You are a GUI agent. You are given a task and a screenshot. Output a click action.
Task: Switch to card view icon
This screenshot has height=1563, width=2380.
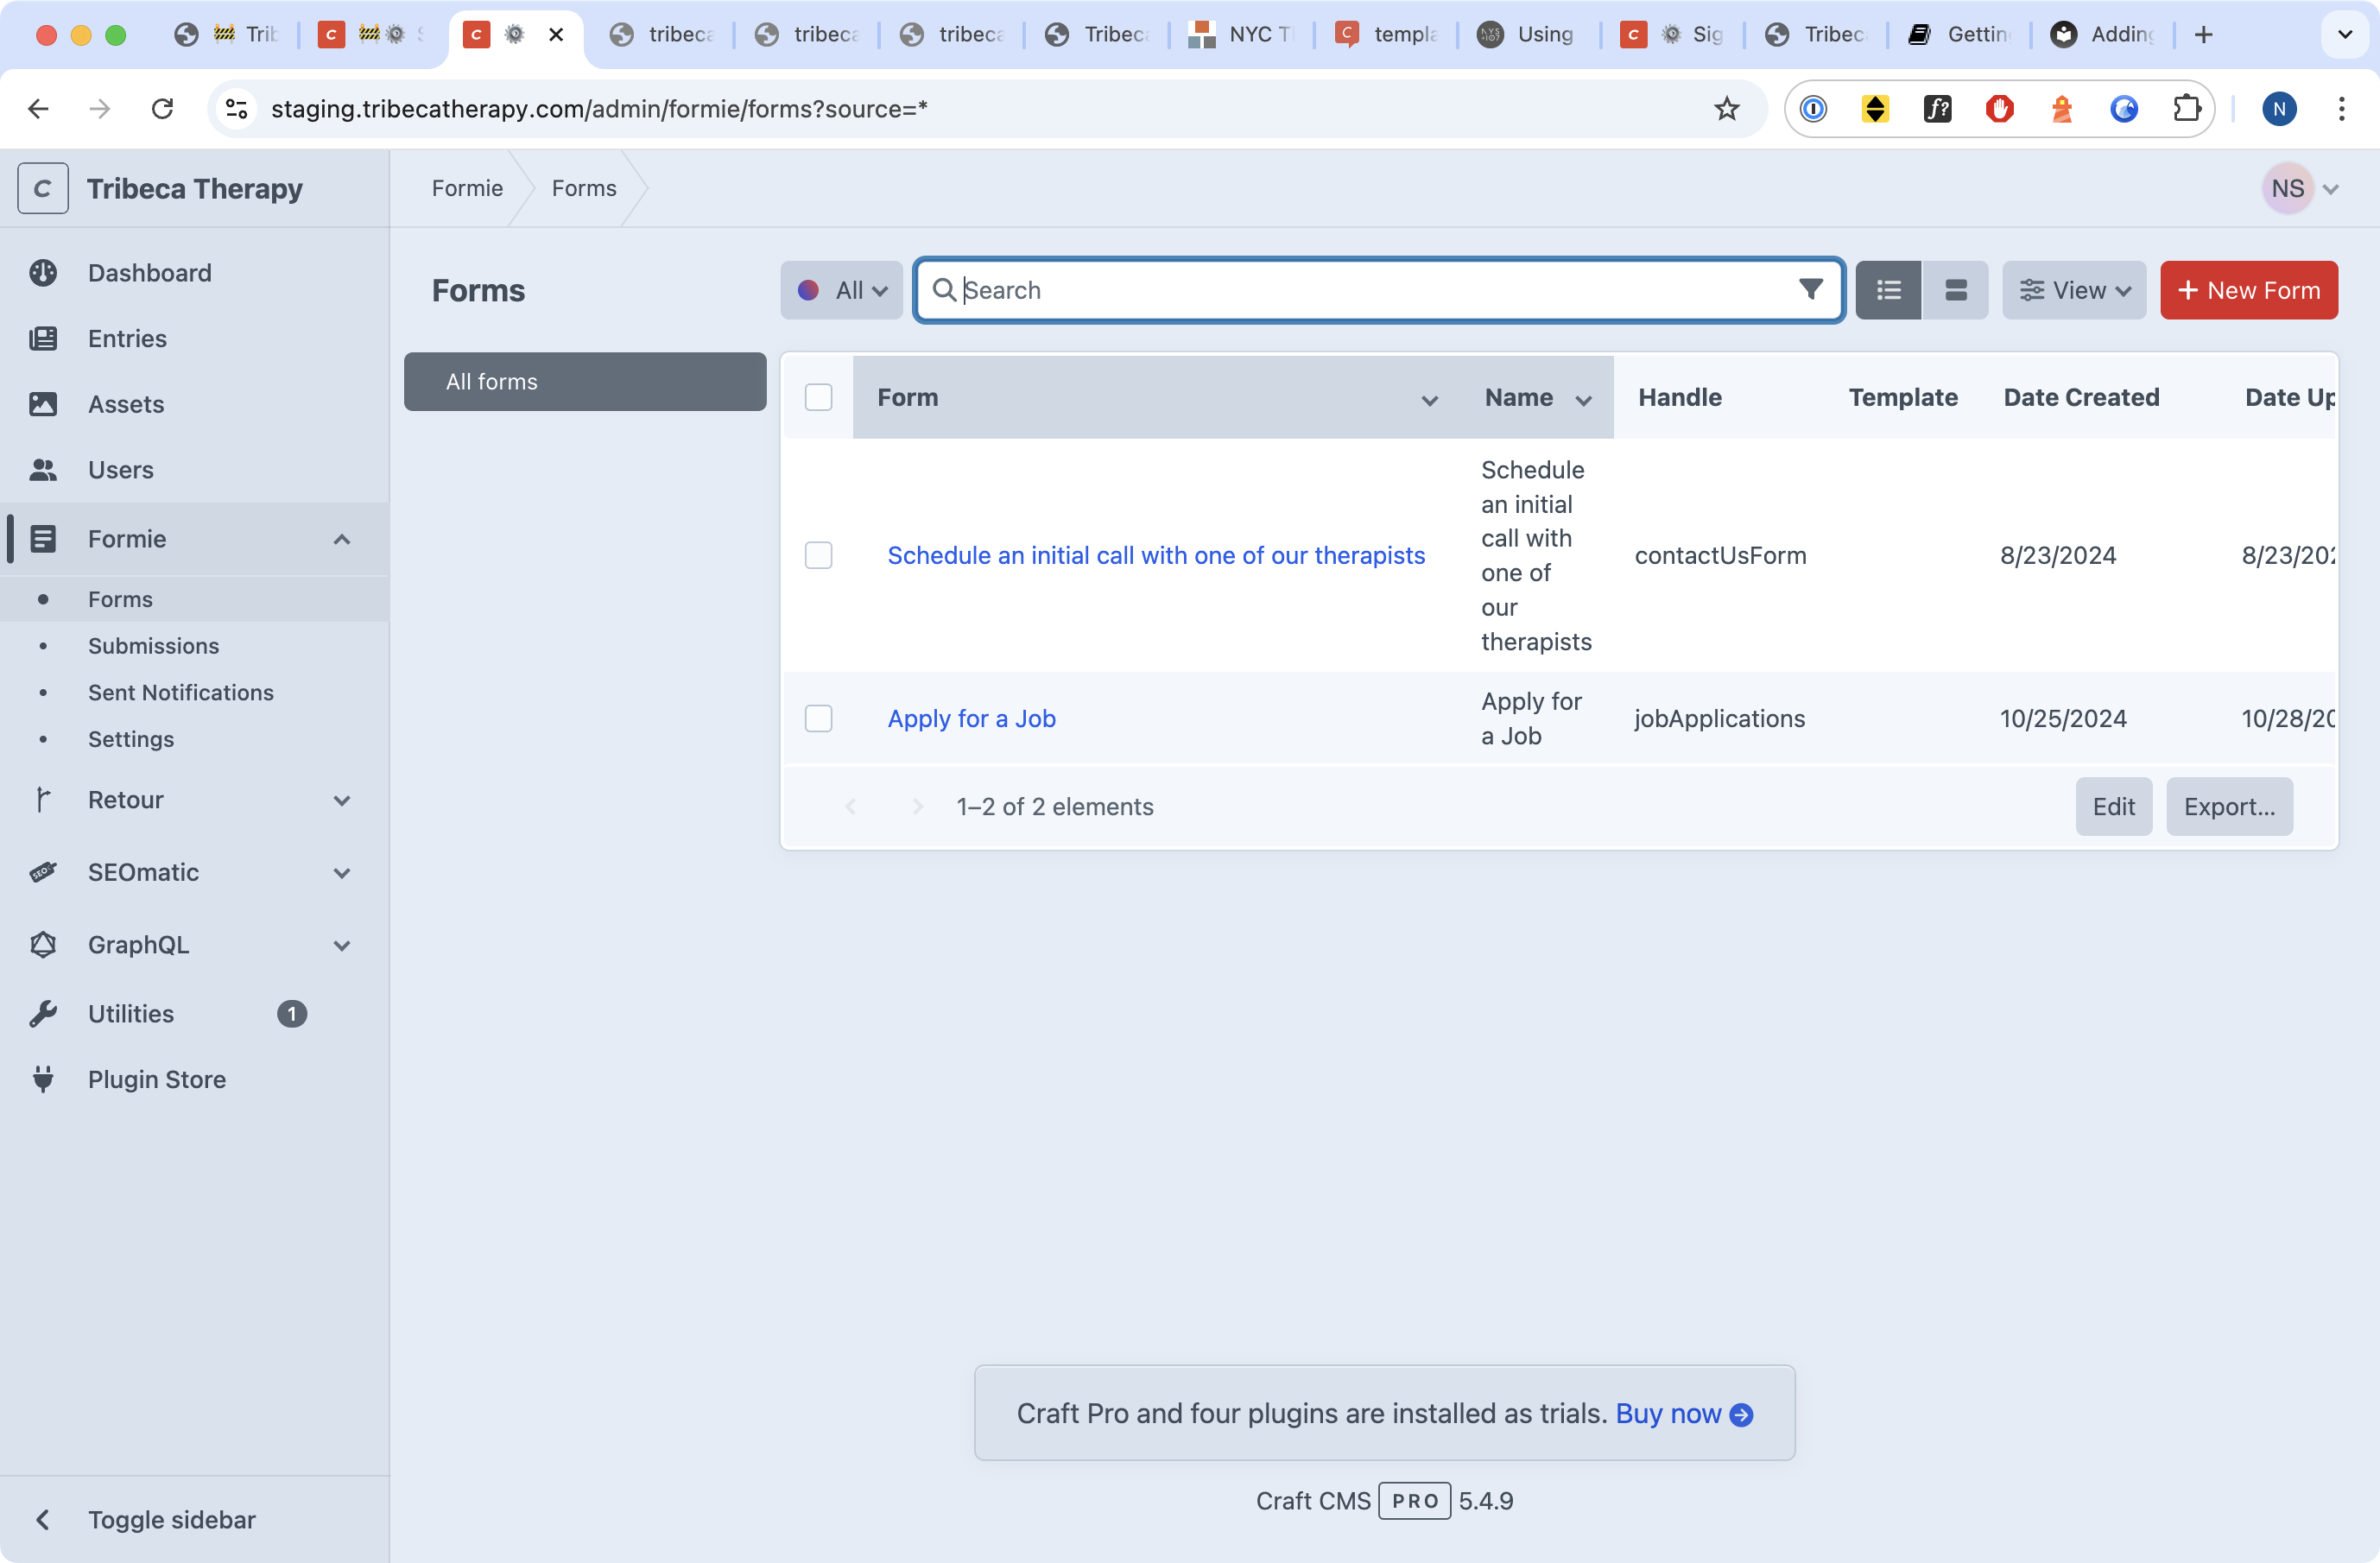1955,290
